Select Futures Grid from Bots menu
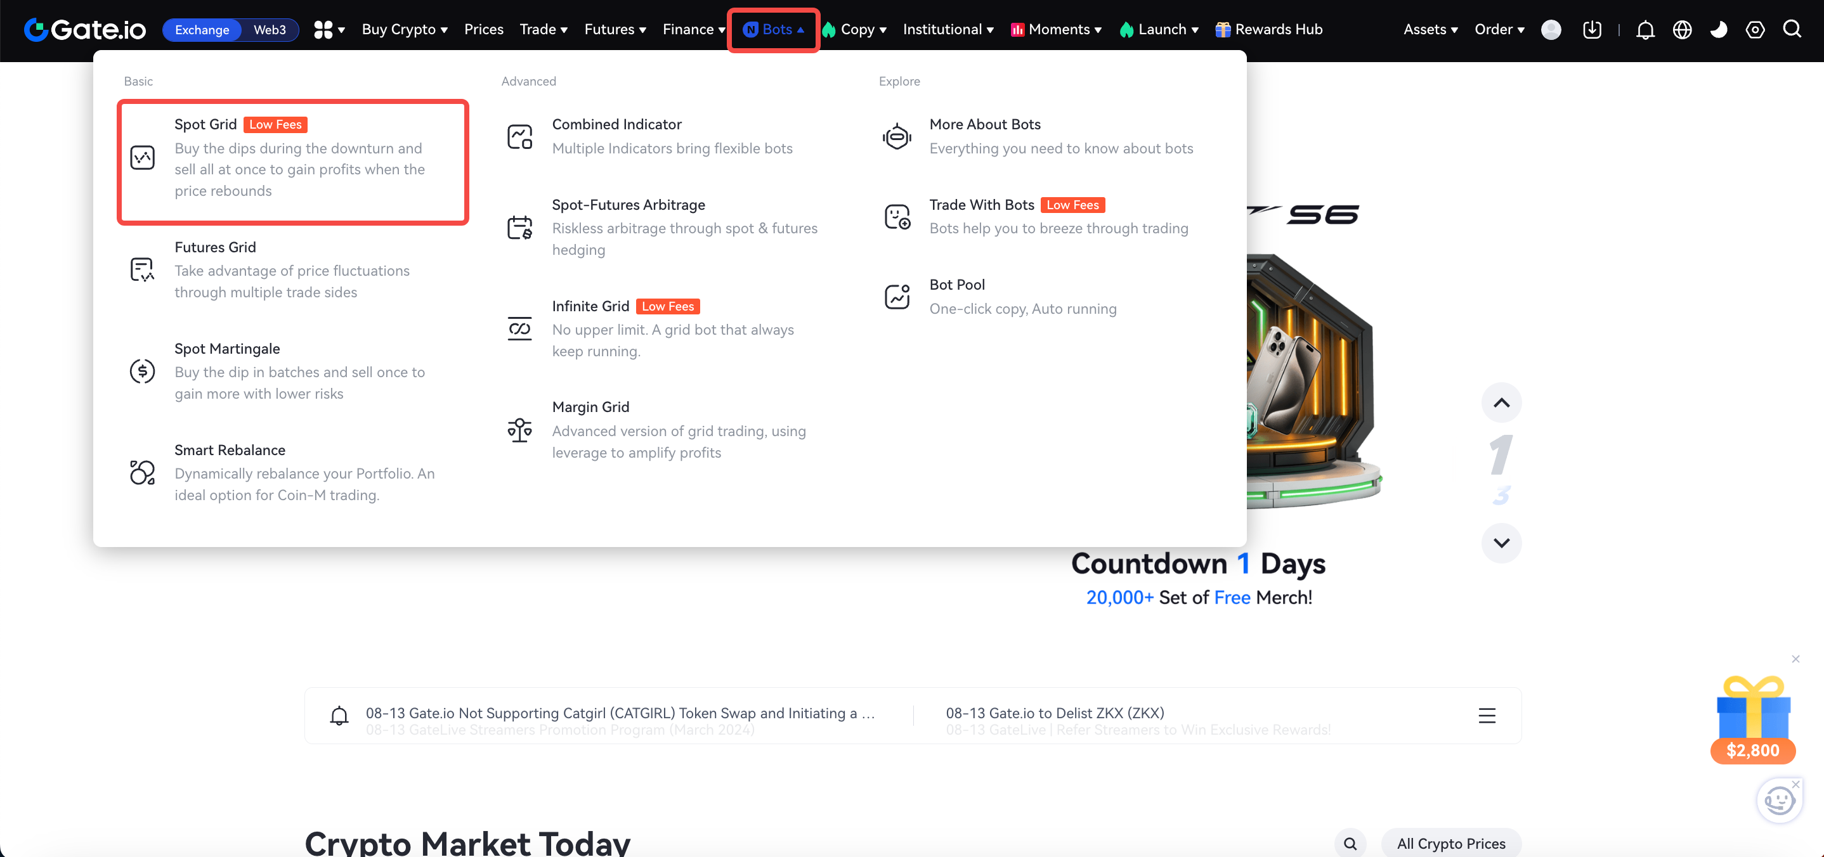 click(x=215, y=247)
